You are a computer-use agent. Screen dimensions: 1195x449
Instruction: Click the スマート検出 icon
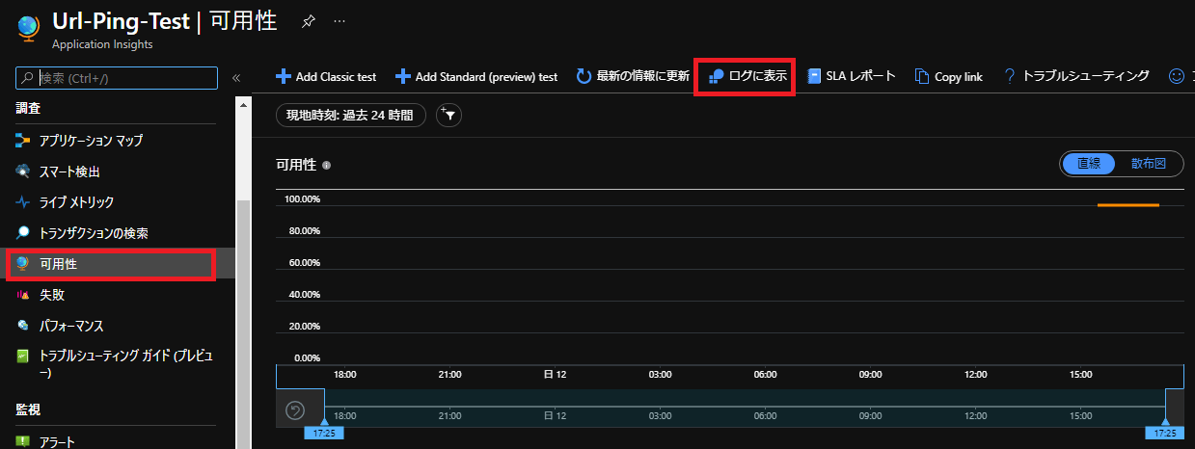point(23,172)
